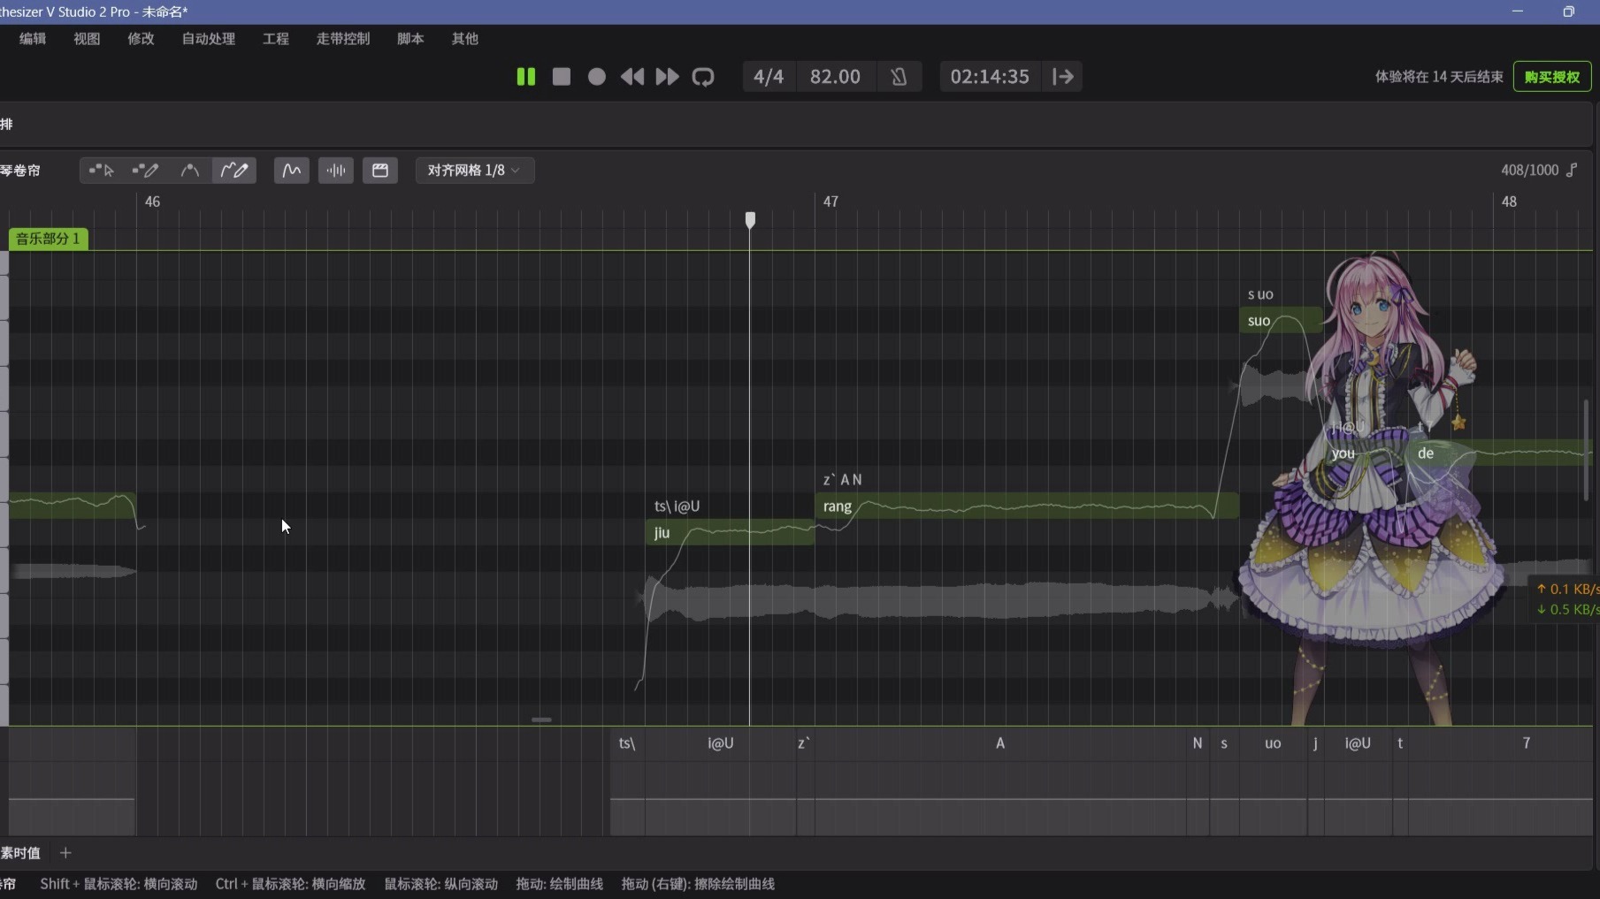Image resolution: width=1600 pixels, height=899 pixels.
Task: Select the pencil note drawing tool
Action: pos(145,170)
